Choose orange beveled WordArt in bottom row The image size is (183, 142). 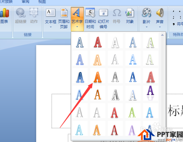97,130
